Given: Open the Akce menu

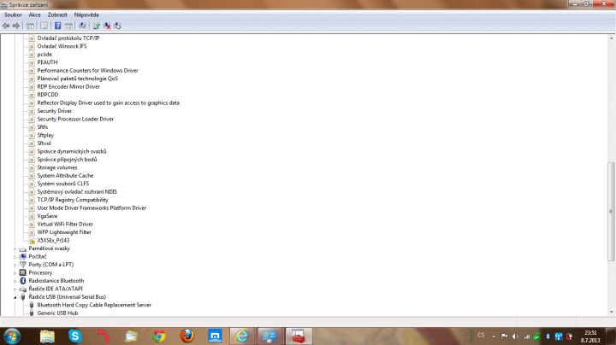Looking at the screenshot, I should (x=34, y=15).
